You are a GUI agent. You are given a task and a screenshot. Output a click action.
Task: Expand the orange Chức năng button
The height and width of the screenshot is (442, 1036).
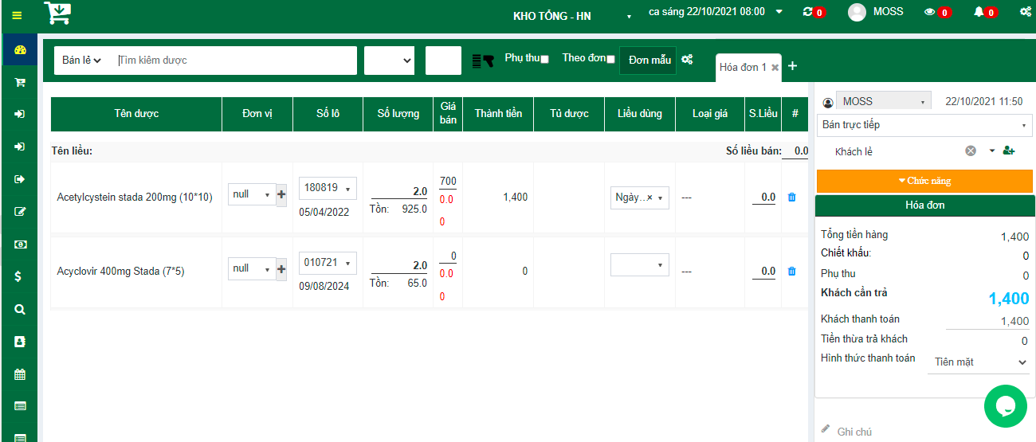pos(924,181)
